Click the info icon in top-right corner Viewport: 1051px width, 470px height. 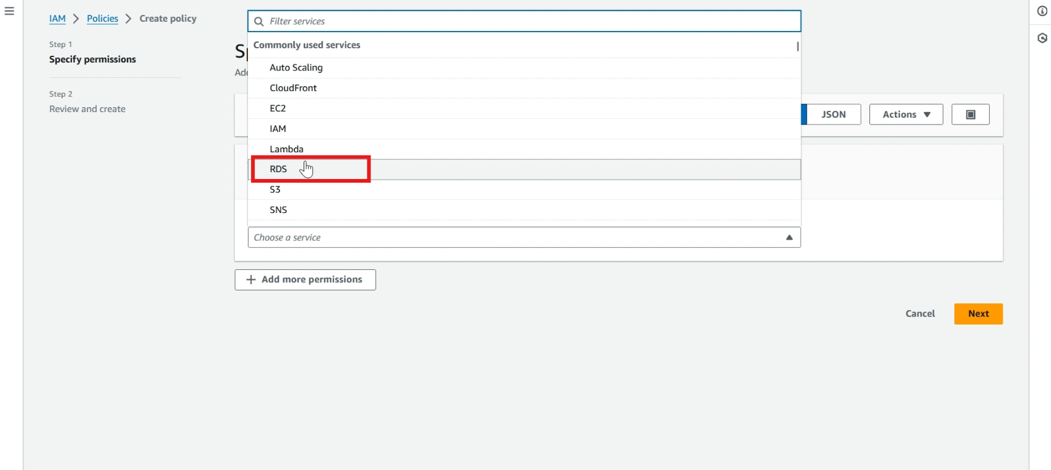point(1042,11)
